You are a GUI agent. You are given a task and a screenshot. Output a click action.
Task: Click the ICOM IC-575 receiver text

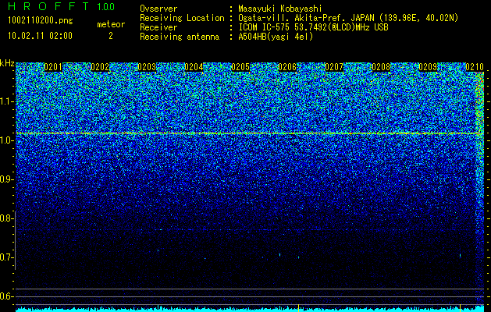(314, 27)
